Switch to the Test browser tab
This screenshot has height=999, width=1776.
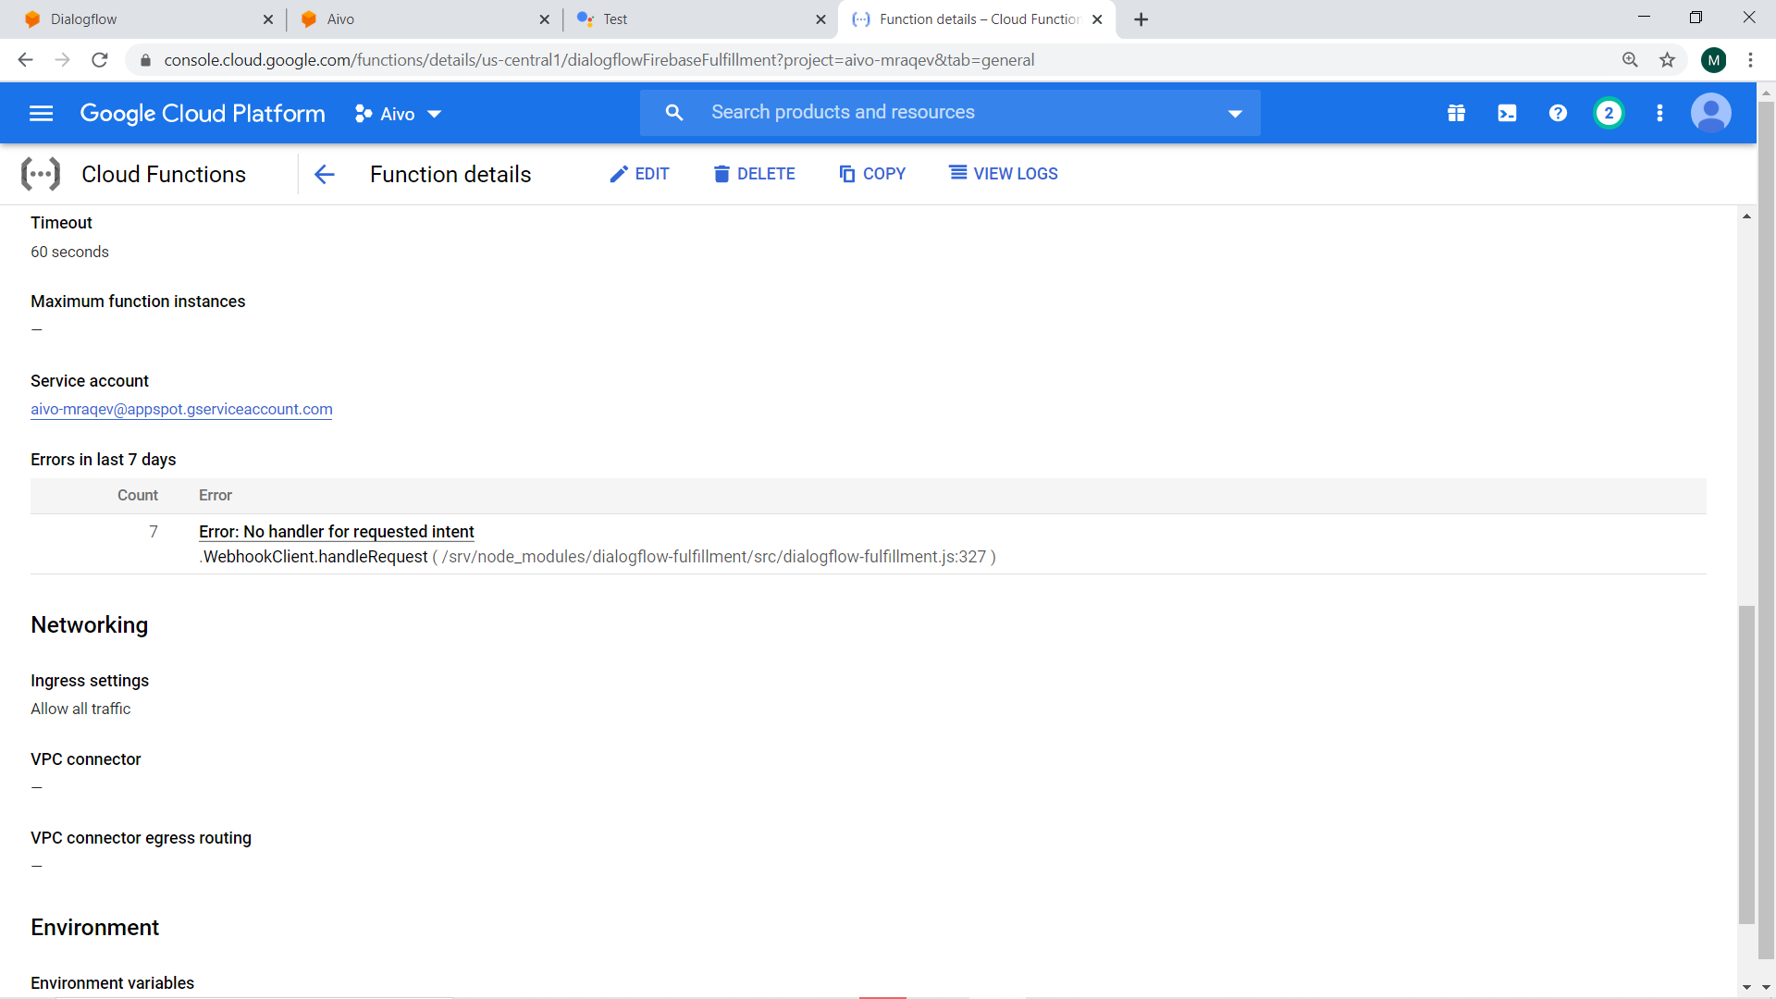694,19
